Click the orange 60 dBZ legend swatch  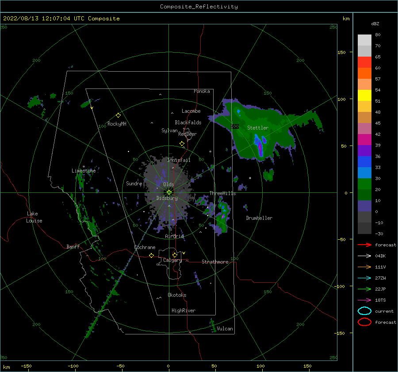364,73
